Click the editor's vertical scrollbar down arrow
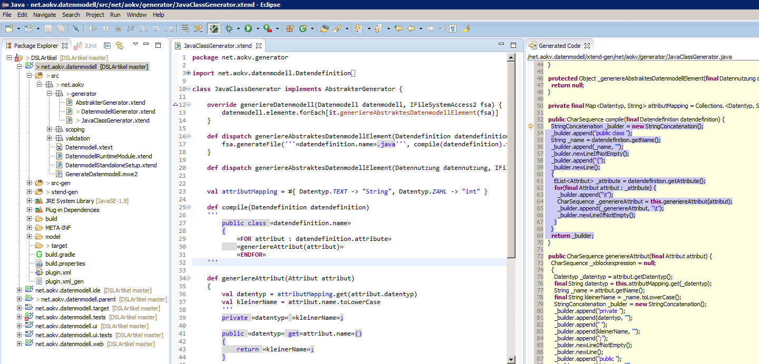759x364 pixels. click(x=511, y=359)
